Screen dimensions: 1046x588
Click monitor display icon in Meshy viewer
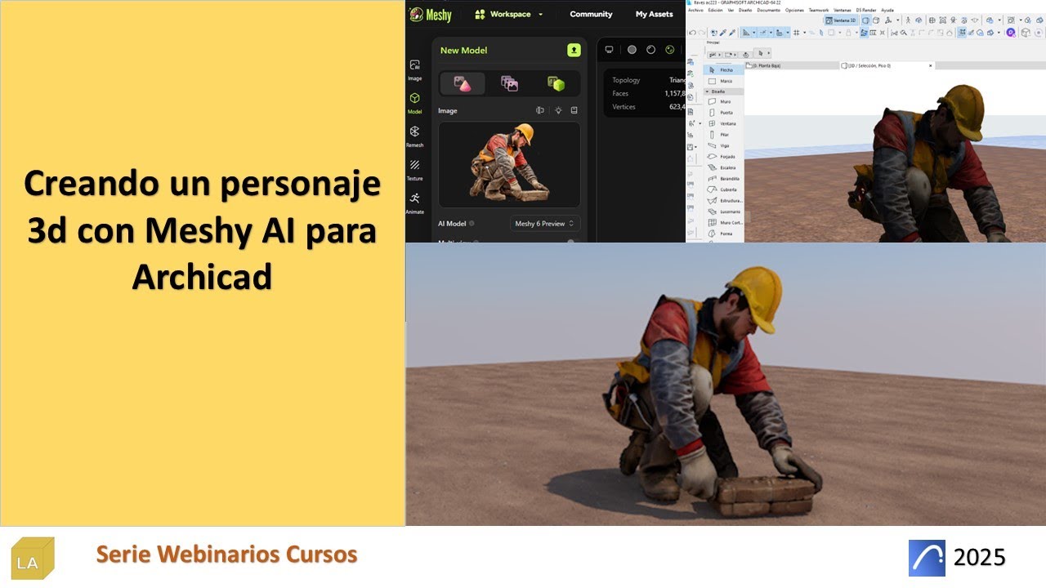pos(609,50)
